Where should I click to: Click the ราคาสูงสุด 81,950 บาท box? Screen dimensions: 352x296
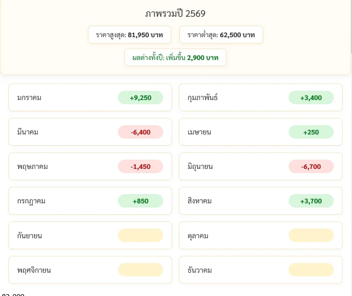point(130,35)
